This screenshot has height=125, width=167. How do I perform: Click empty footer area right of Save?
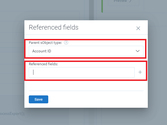(96, 99)
